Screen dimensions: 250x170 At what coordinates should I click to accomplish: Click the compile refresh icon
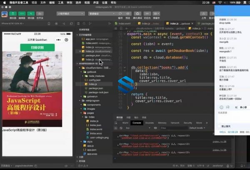pos(120,14)
